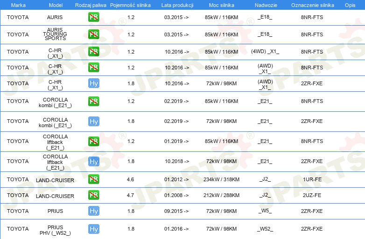Image resolution: width=365 pixels, height=239 pixels.
Task: Click the Hy hybrid icon for COROLLA kombi 1.8
Action: pos(93,121)
